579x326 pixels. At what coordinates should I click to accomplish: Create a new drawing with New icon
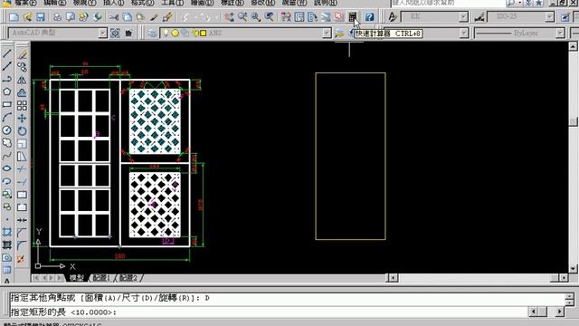[14, 16]
